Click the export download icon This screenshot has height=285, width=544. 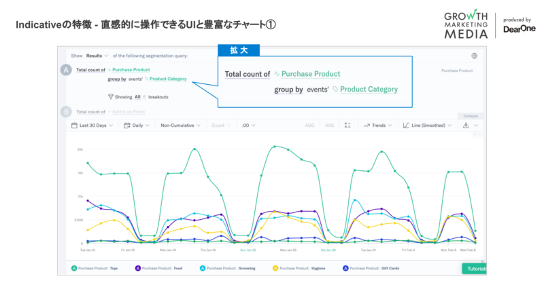click(x=466, y=126)
